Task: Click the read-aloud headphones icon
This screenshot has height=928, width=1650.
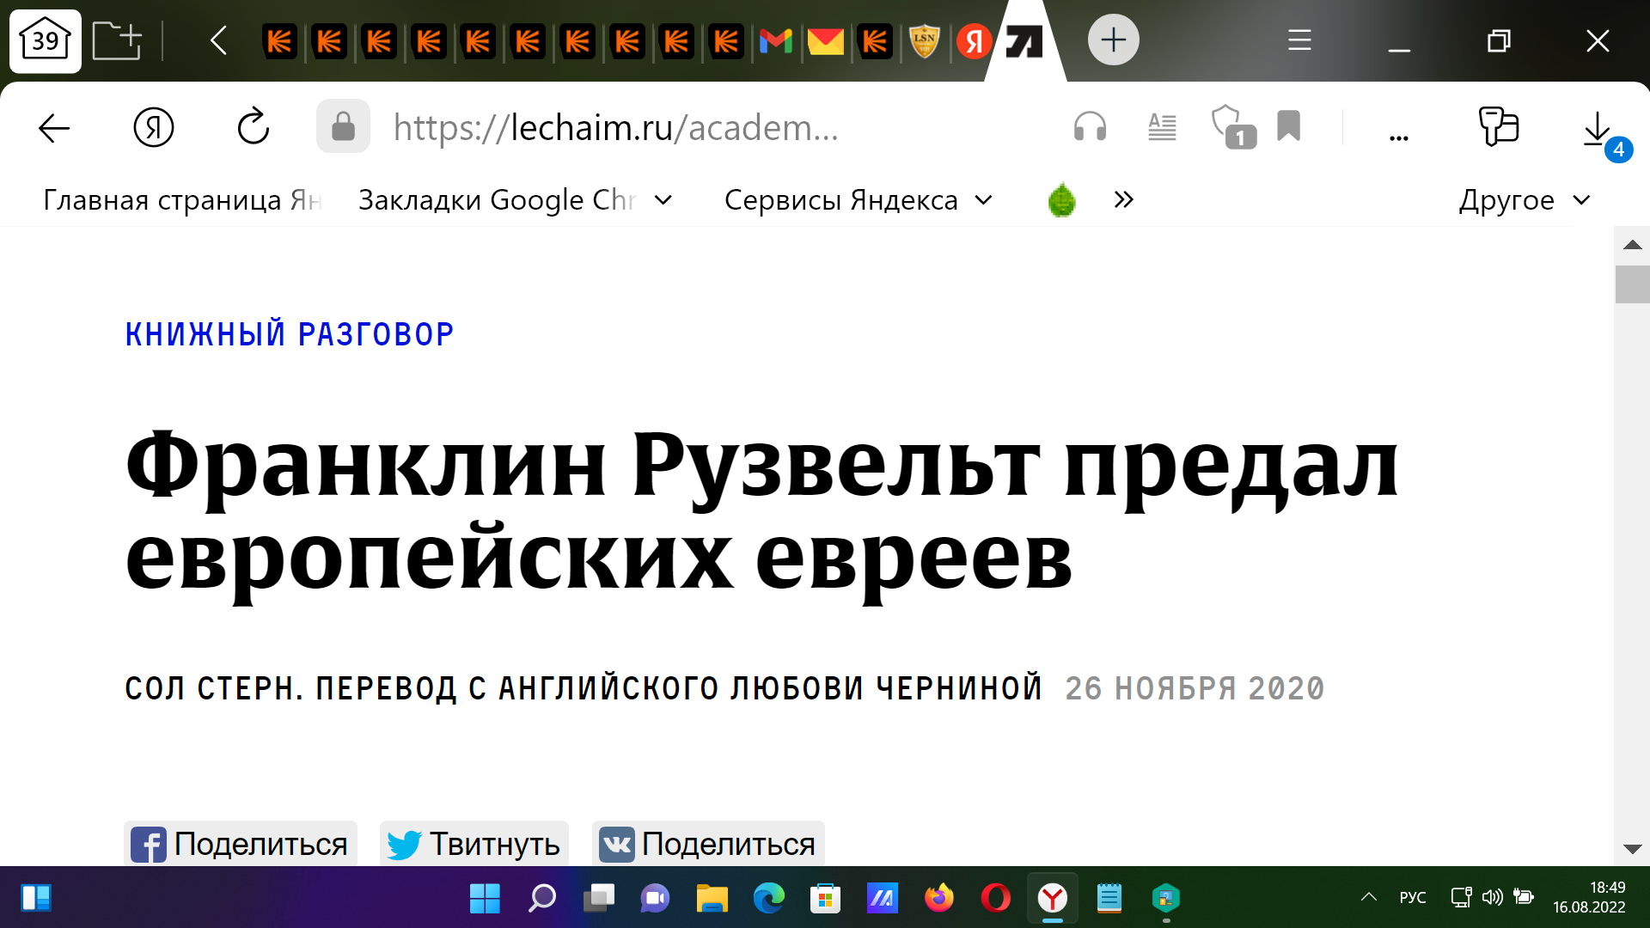Action: tap(1090, 127)
